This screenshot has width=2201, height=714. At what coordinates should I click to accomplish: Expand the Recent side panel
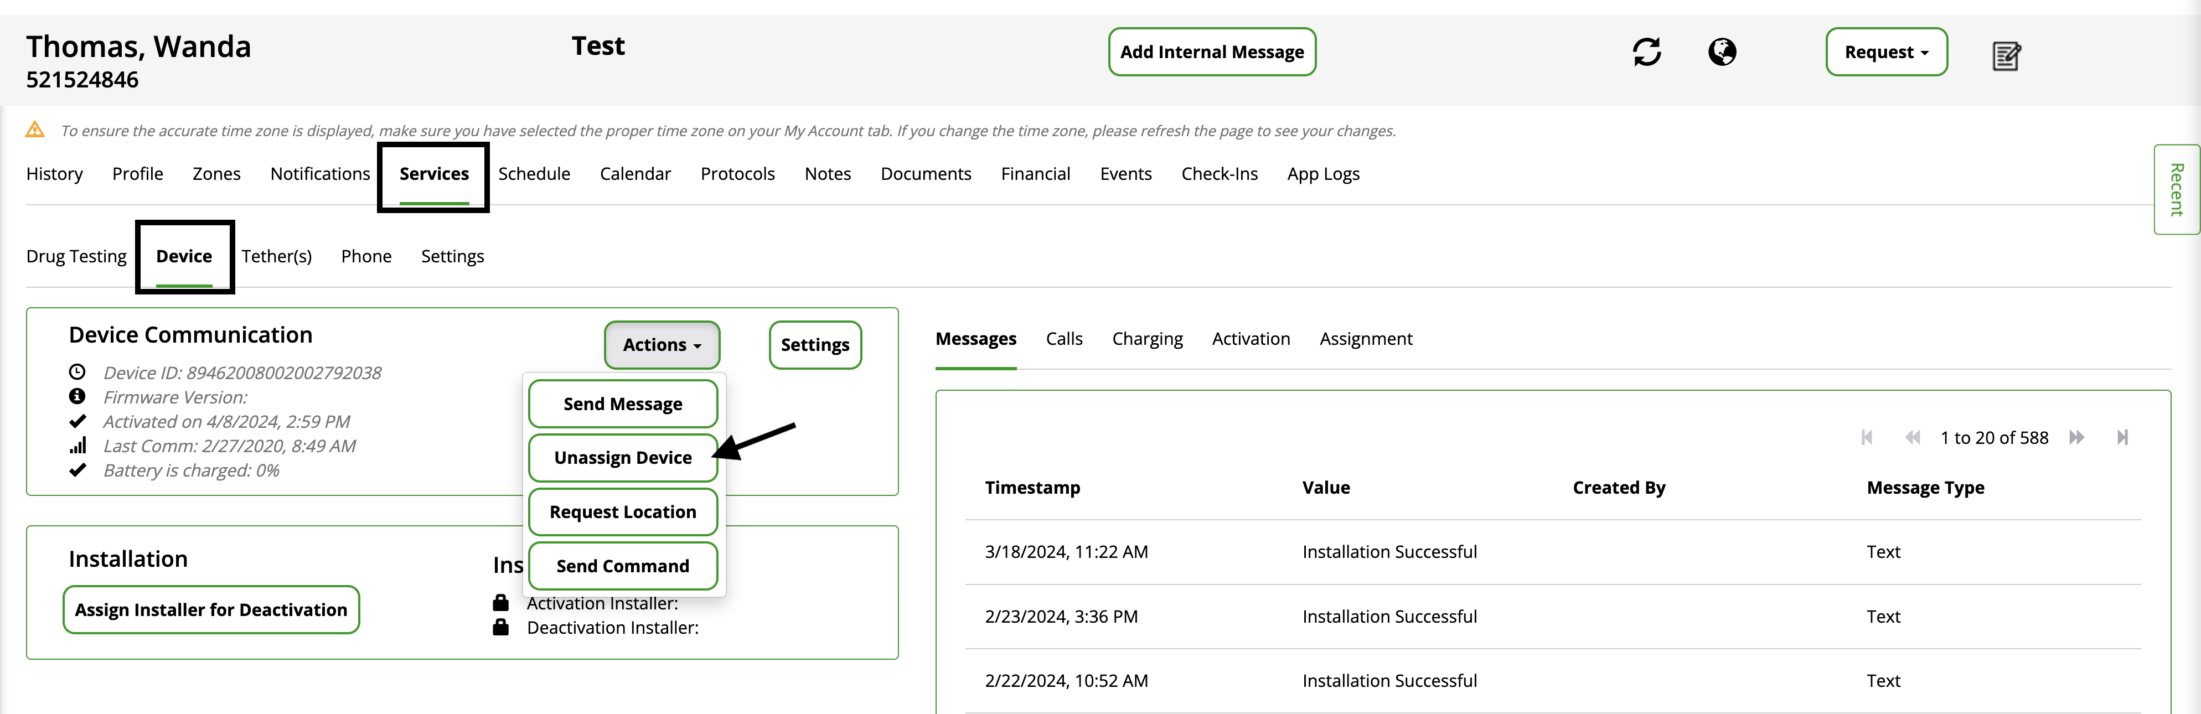pyautogui.click(x=2176, y=189)
